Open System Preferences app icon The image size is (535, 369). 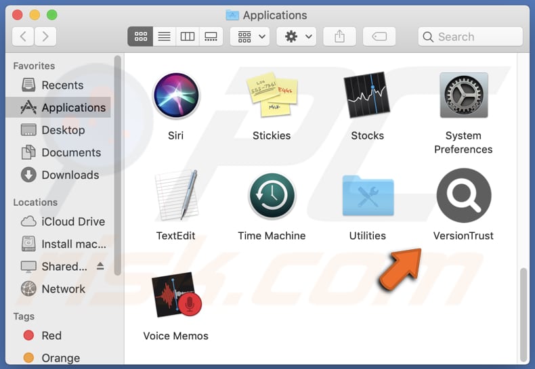point(463,96)
